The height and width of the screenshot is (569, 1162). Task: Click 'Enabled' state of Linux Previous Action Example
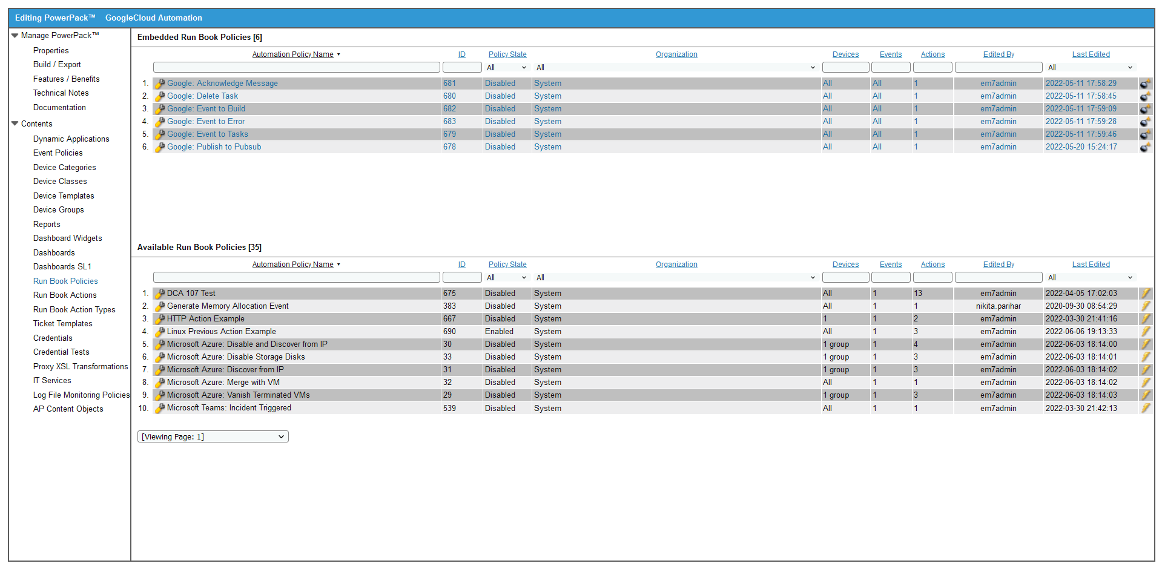pos(499,332)
